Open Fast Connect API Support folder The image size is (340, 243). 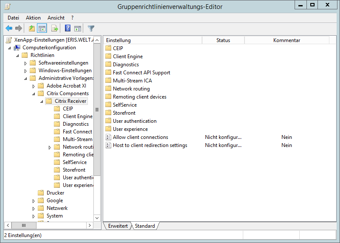click(x=141, y=73)
